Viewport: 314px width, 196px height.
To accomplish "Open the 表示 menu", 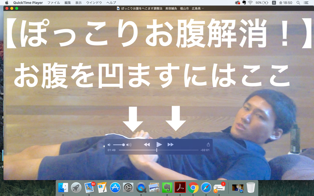I will click(x=78, y=3).
